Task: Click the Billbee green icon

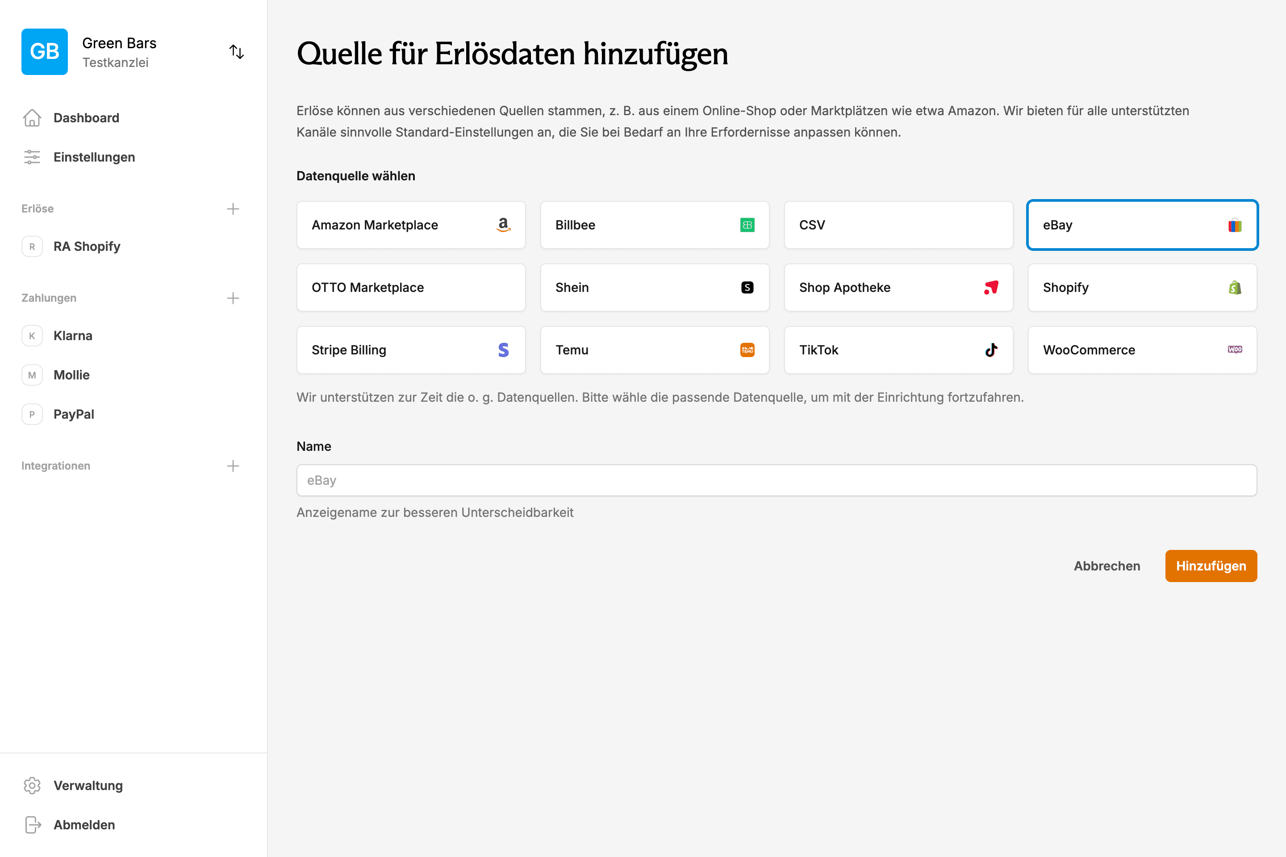Action: [747, 225]
